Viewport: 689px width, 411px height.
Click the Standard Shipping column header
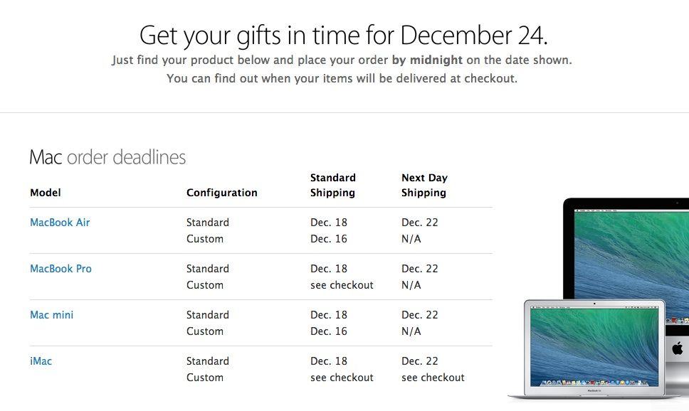332,185
